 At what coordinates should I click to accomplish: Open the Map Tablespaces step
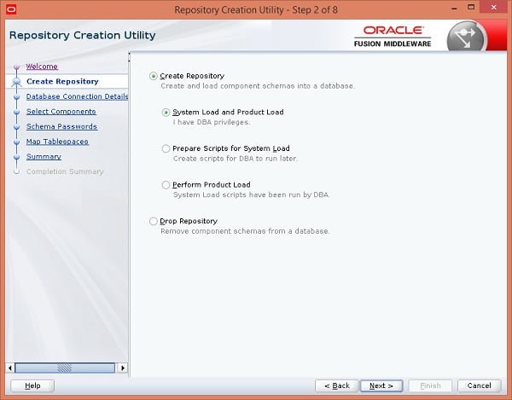click(57, 142)
